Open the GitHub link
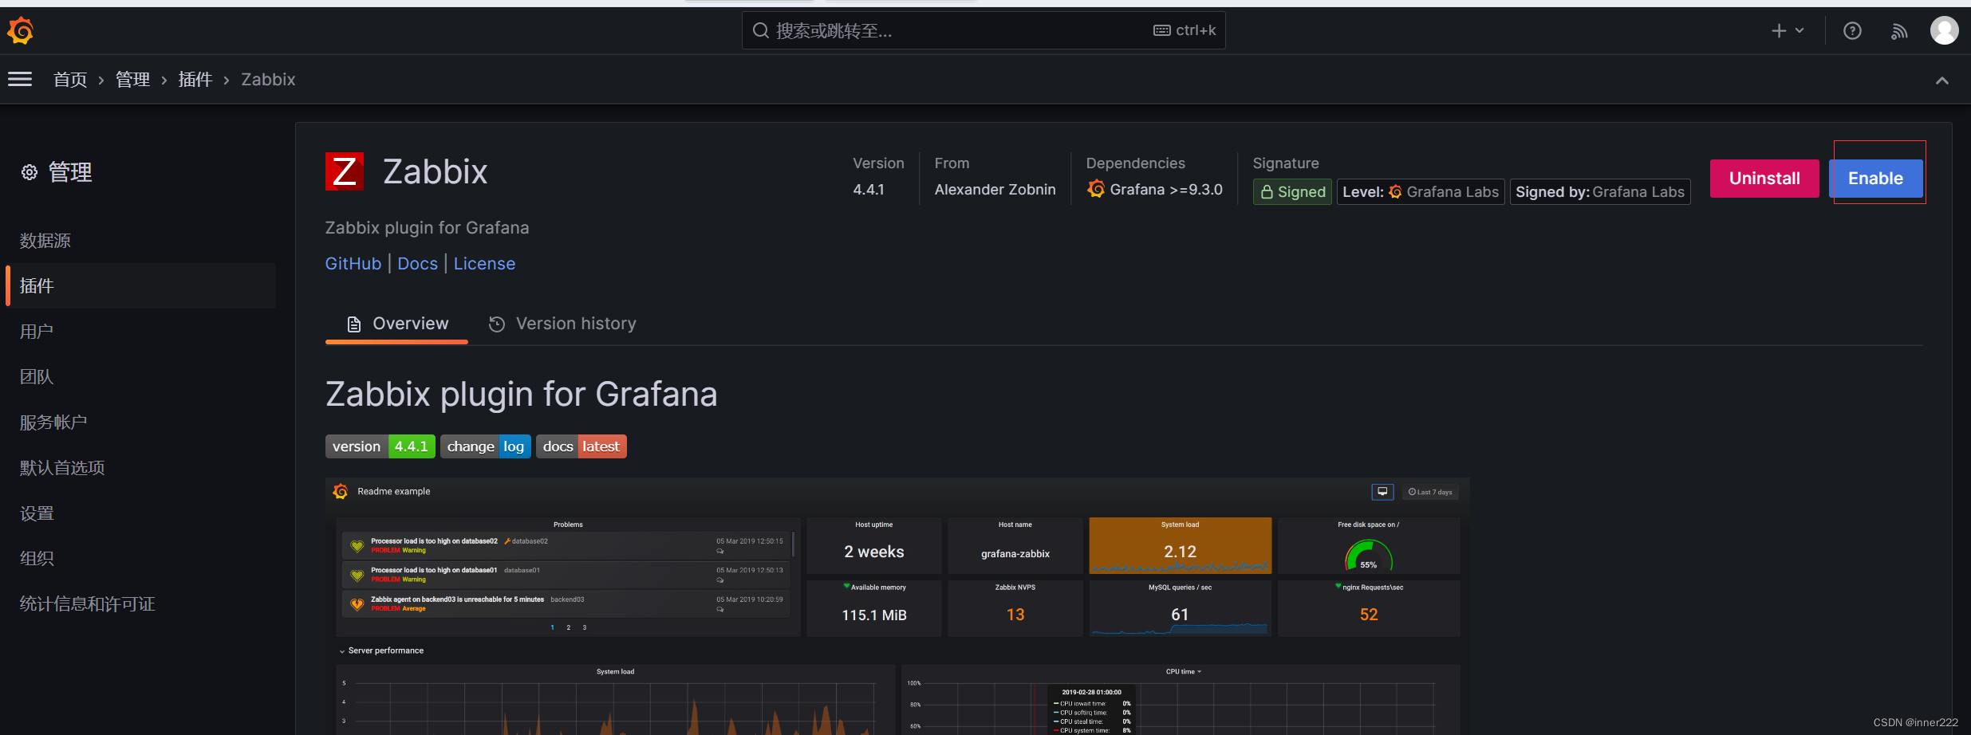The image size is (1971, 735). coord(353,264)
